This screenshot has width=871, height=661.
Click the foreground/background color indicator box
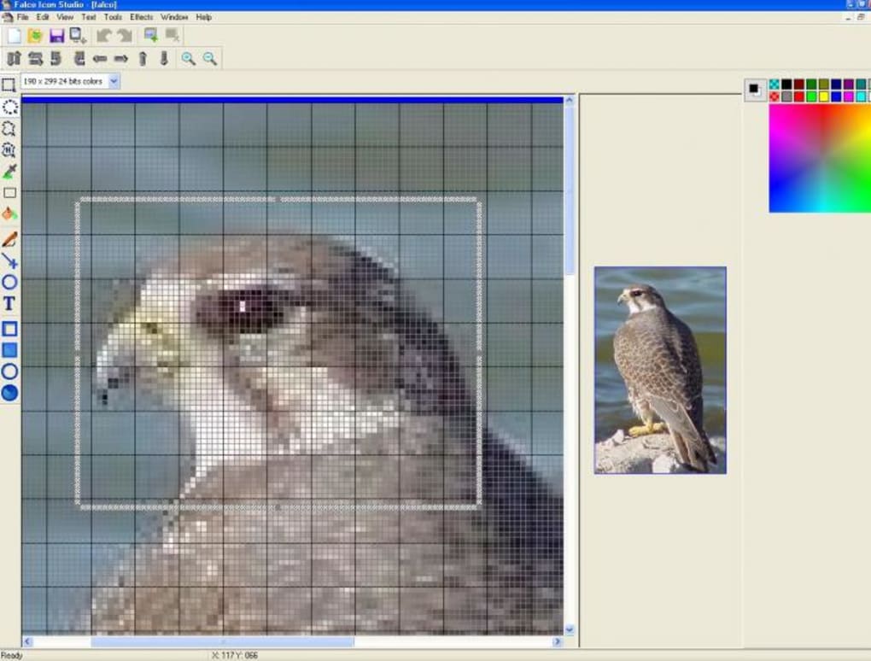pyautogui.click(x=755, y=88)
